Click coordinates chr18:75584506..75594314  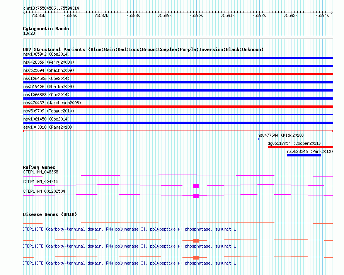[x=51, y=8]
